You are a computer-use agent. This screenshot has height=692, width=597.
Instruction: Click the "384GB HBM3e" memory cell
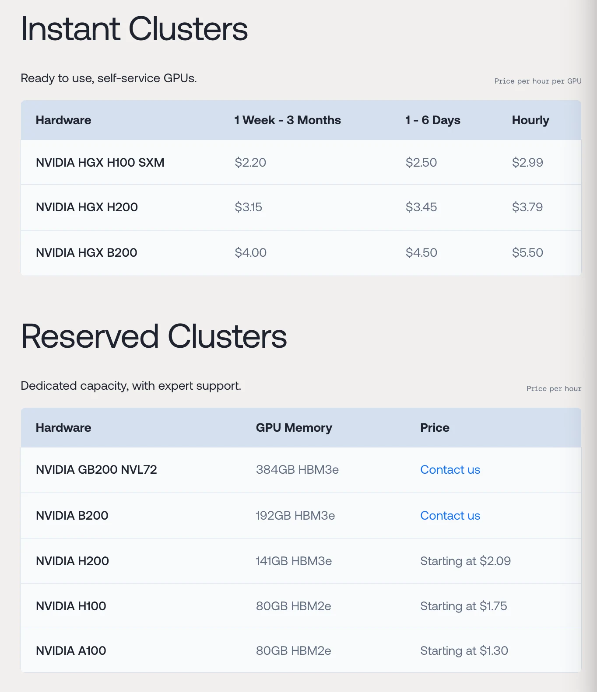tap(297, 469)
